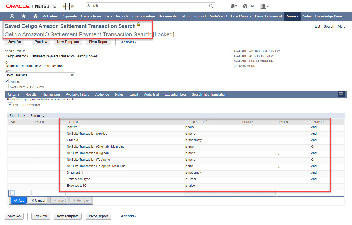Click the company H logo
The height and width of the screenshot is (225, 352).
(68, 6)
